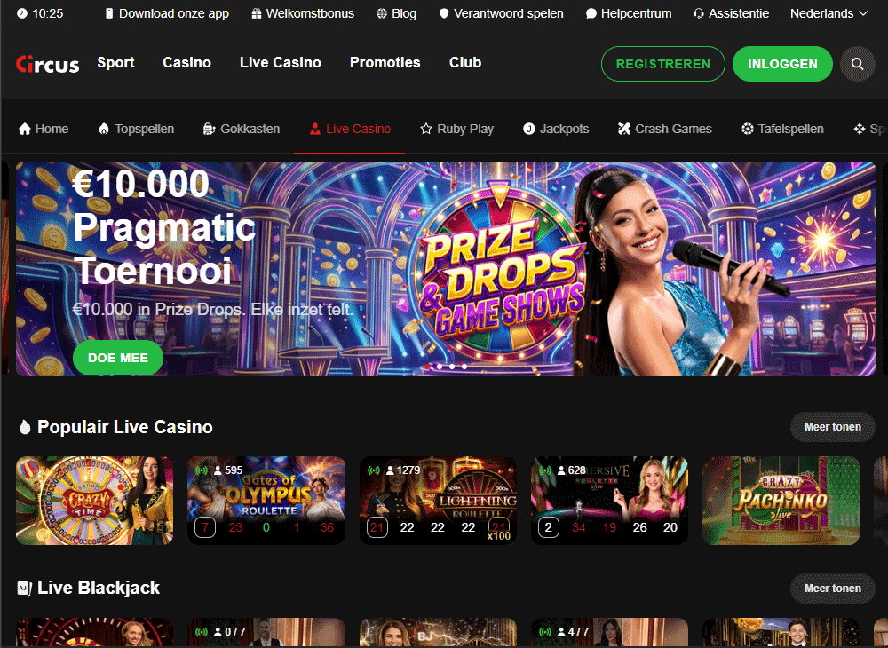The width and height of the screenshot is (888, 648).
Task: Select the first banner carousel dot
Action: tap(427, 367)
